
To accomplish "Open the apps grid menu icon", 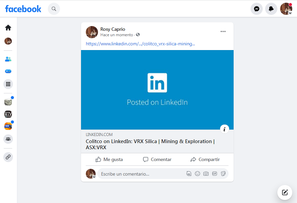I will point(8,84).
